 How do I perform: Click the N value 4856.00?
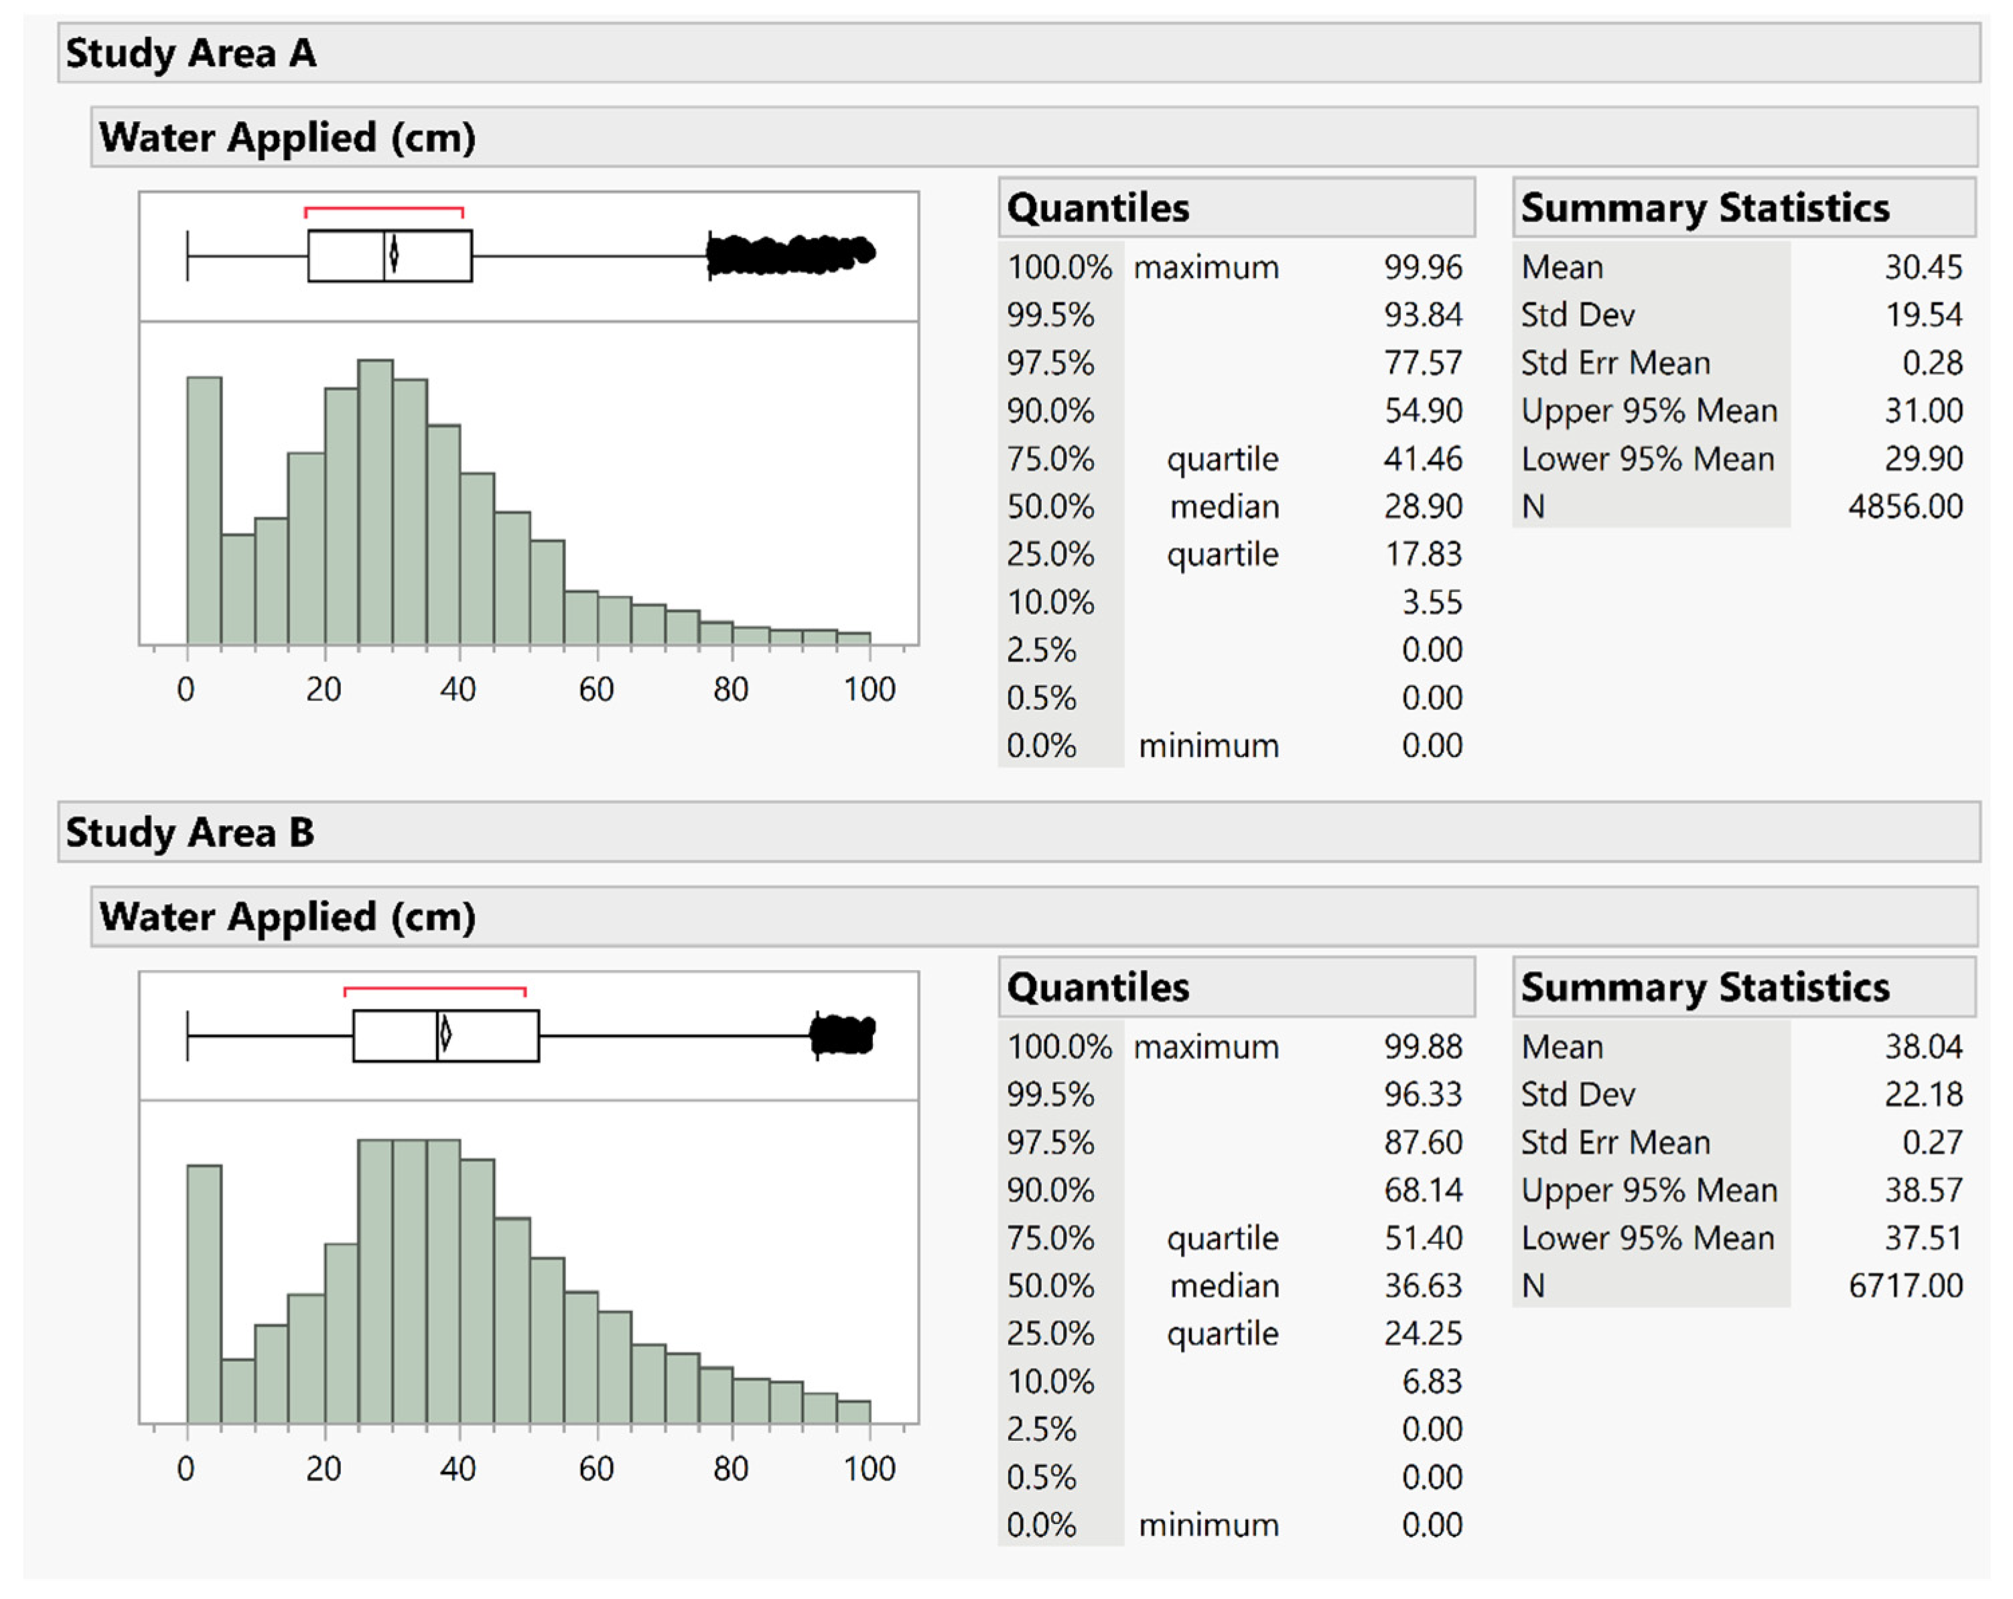[1904, 507]
